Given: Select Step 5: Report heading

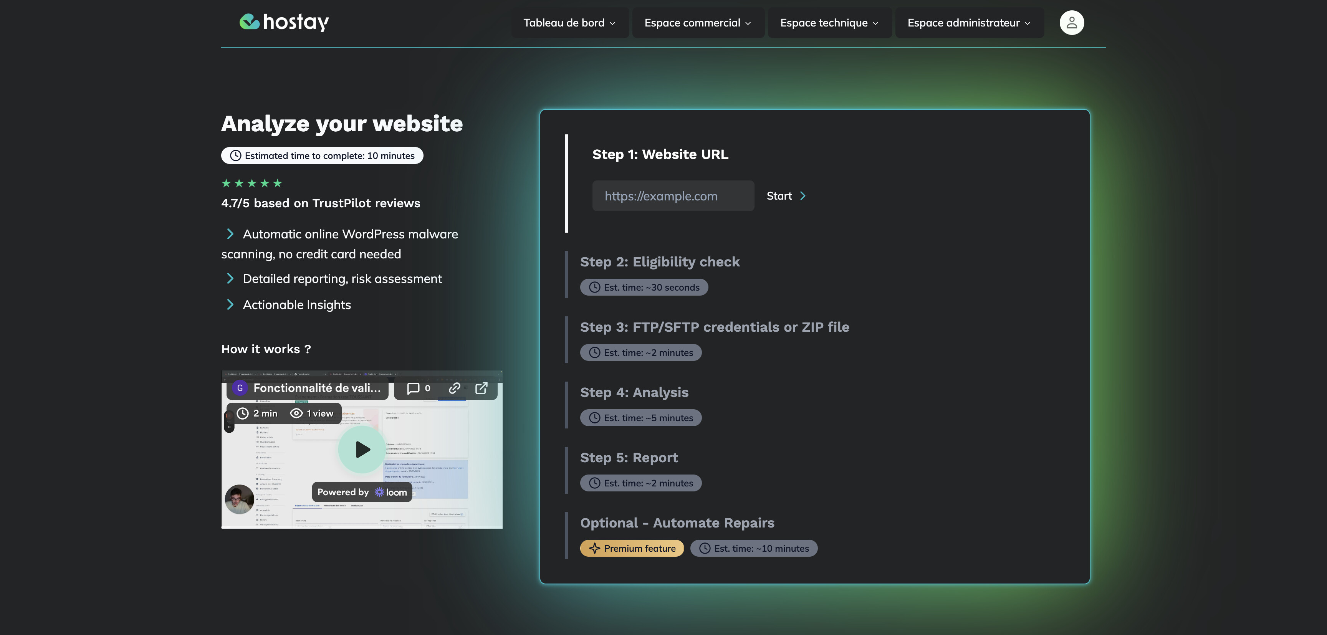Looking at the screenshot, I should pyautogui.click(x=629, y=457).
